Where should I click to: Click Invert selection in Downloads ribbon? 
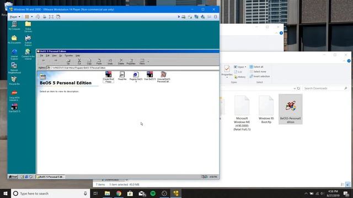point(260,76)
